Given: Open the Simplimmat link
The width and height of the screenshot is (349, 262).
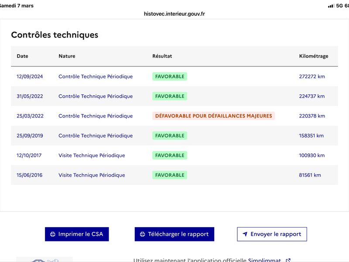Looking at the screenshot, I should [x=264, y=260].
